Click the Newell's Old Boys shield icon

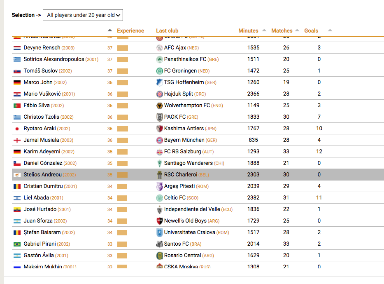(159, 221)
